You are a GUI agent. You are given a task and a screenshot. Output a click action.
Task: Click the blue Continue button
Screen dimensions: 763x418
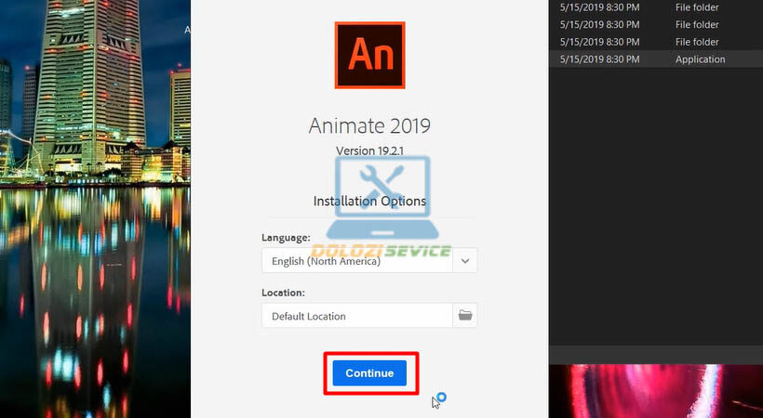pyautogui.click(x=369, y=372)
